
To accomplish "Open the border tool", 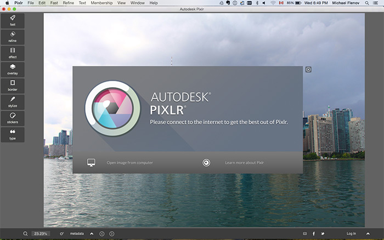I will 13,85.
